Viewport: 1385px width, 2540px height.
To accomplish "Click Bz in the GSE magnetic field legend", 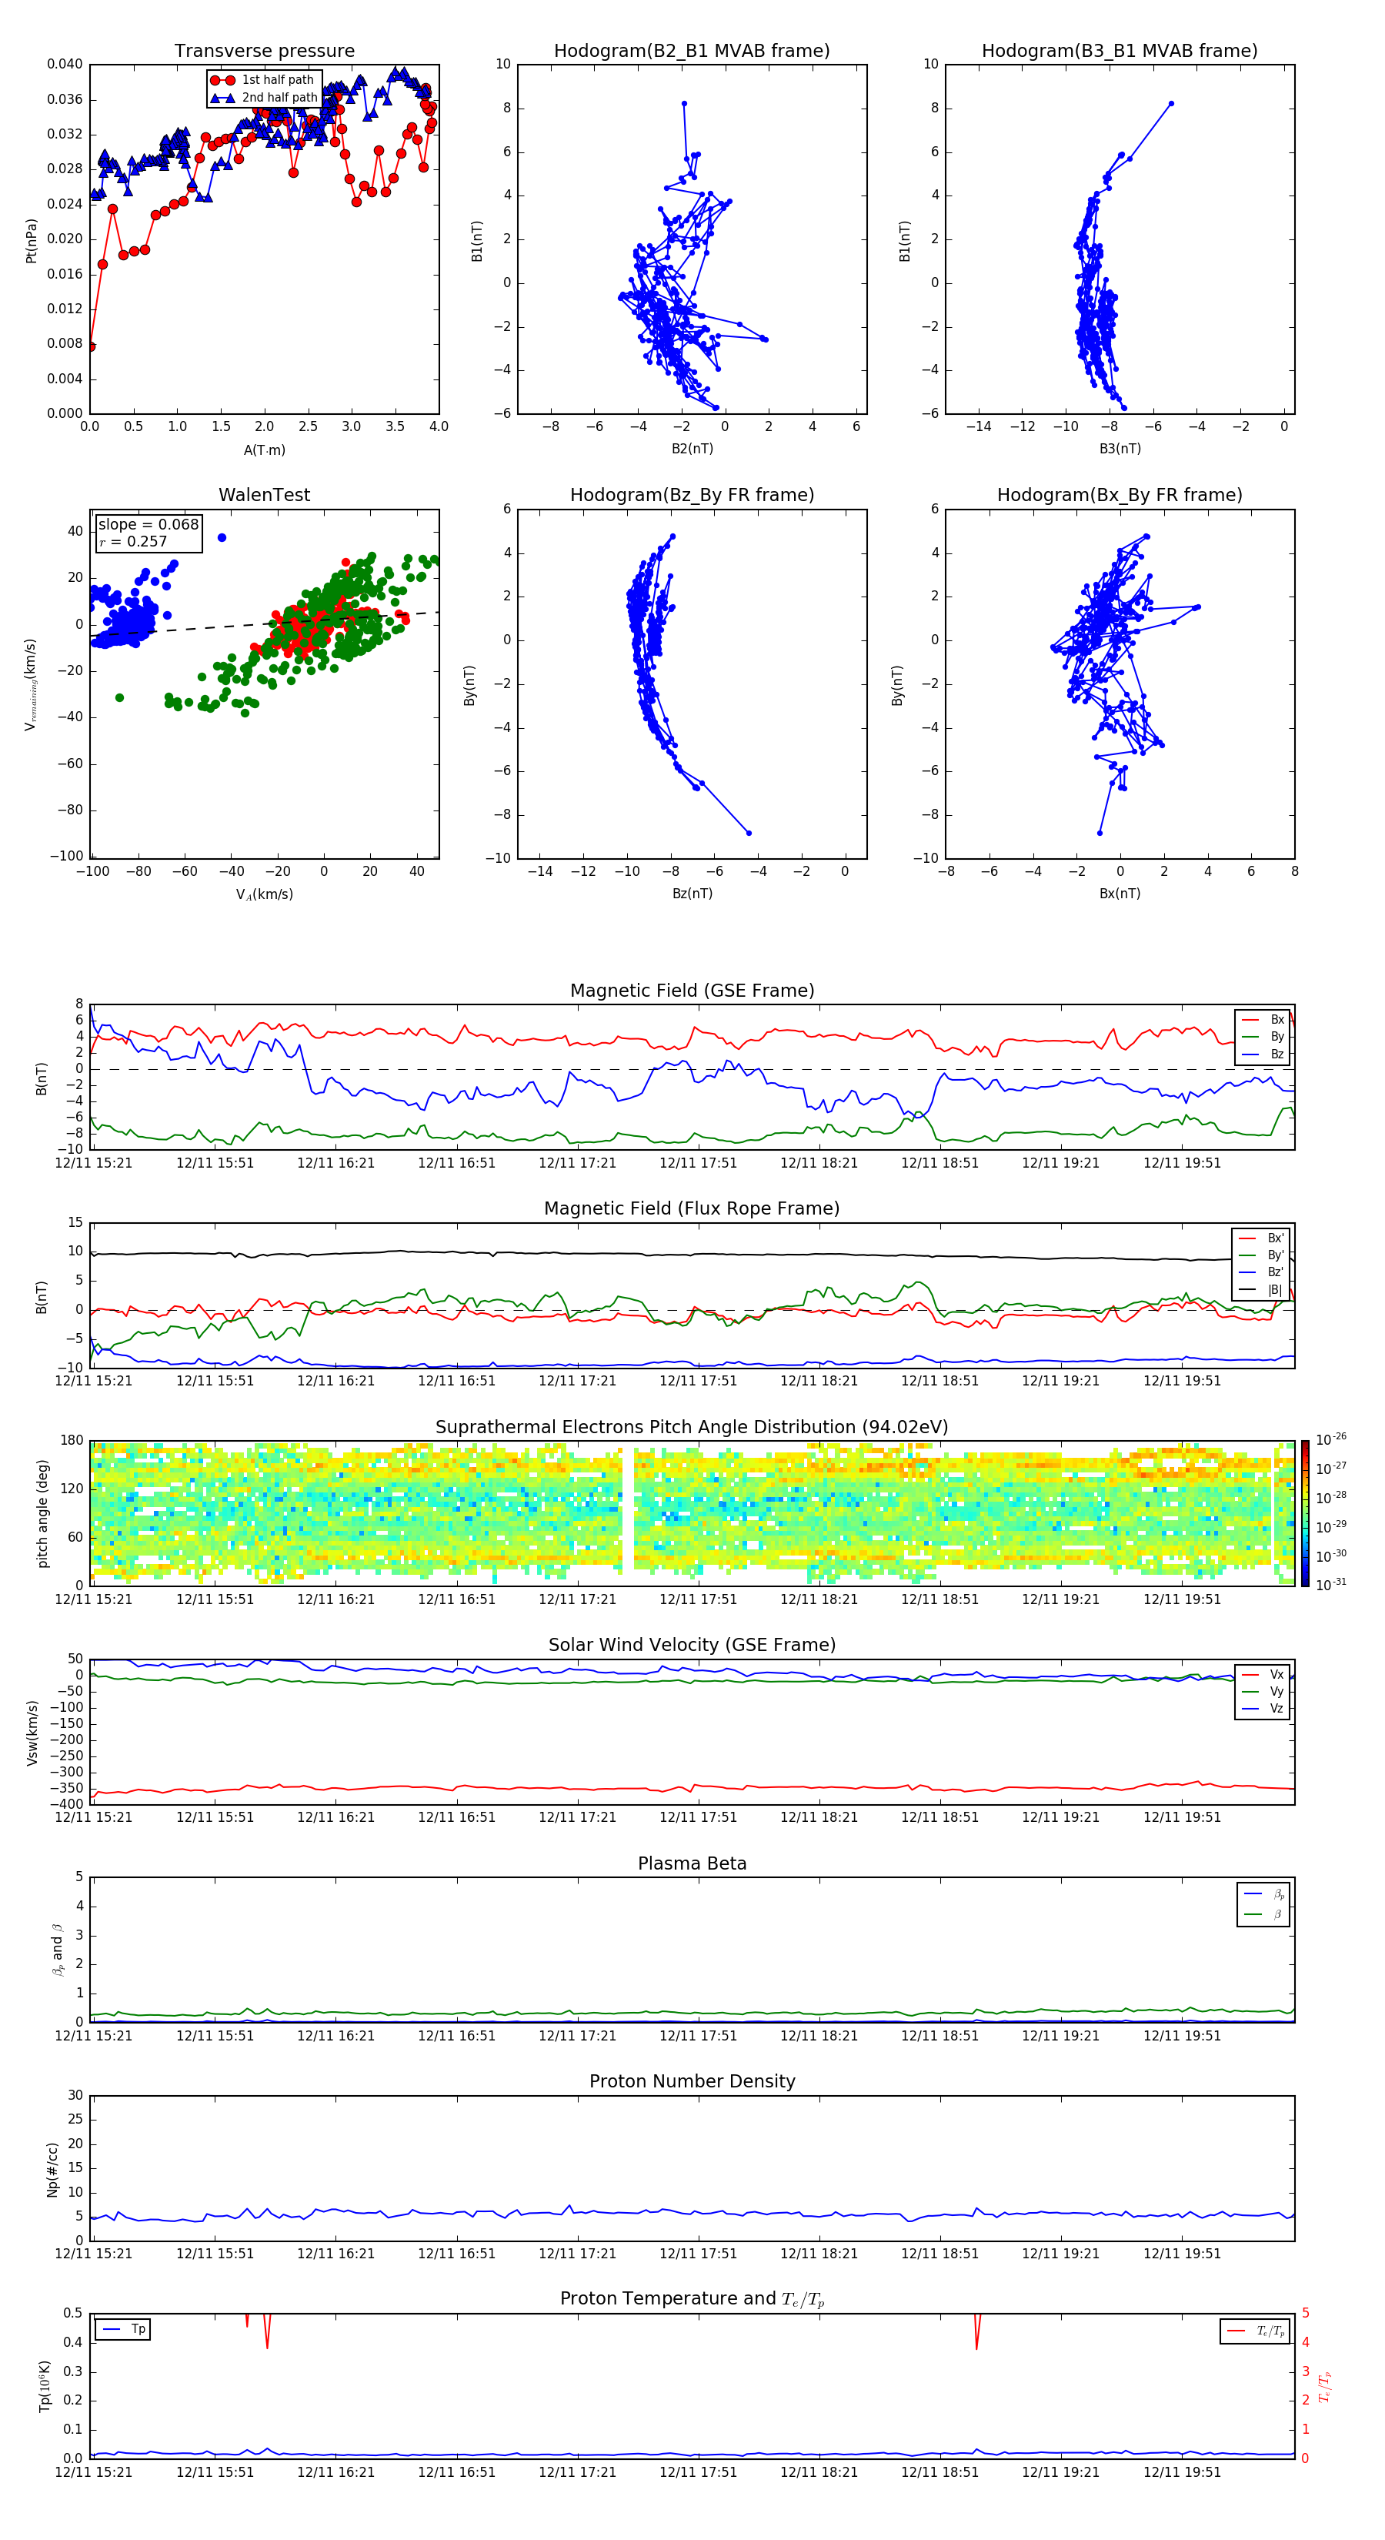I will coord(1263,1054).
